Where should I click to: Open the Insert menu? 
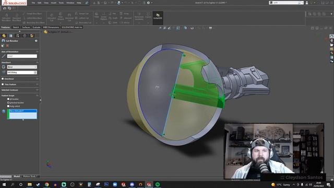click(53, 3)
